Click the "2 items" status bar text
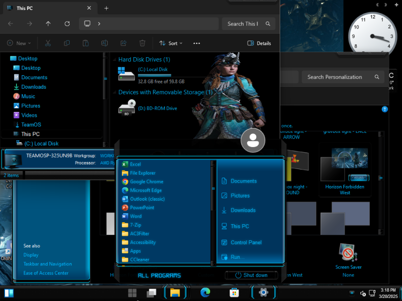402x301 pixels. 12,175
